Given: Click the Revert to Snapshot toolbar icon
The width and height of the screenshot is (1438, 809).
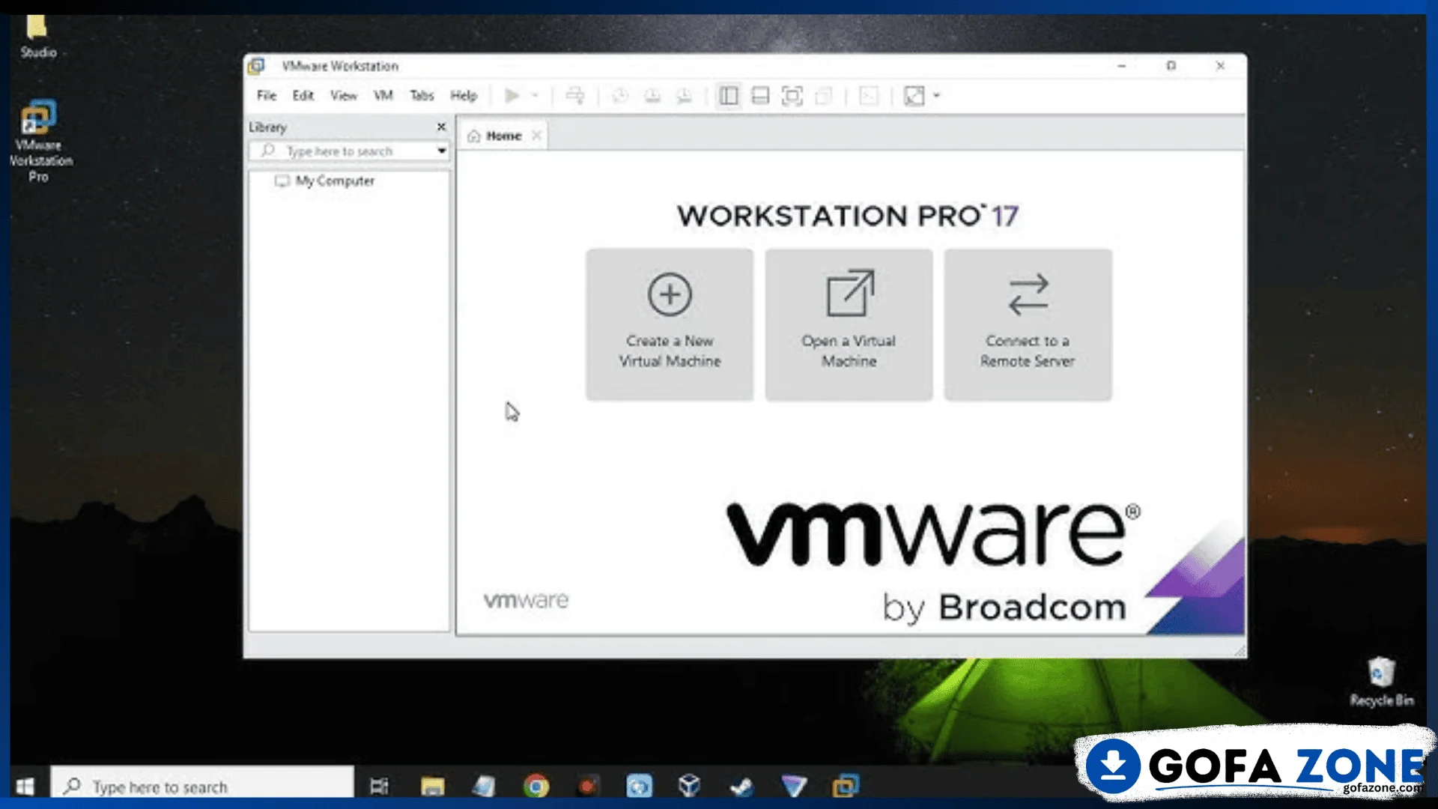Looking at the screenshot, I should coord(652,96).
